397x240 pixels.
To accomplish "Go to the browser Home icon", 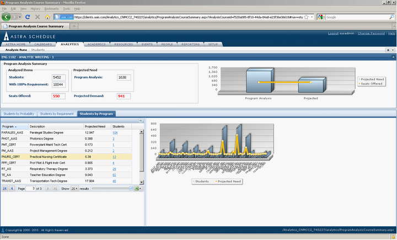I will pyautogui.click(x=47, y=17).
